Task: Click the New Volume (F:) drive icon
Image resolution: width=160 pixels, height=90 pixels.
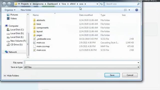Action: (8, 41)
